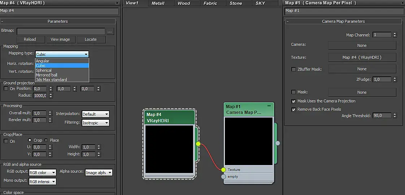Click the Mask None button

pyautogui.click(x=362, y=92)
